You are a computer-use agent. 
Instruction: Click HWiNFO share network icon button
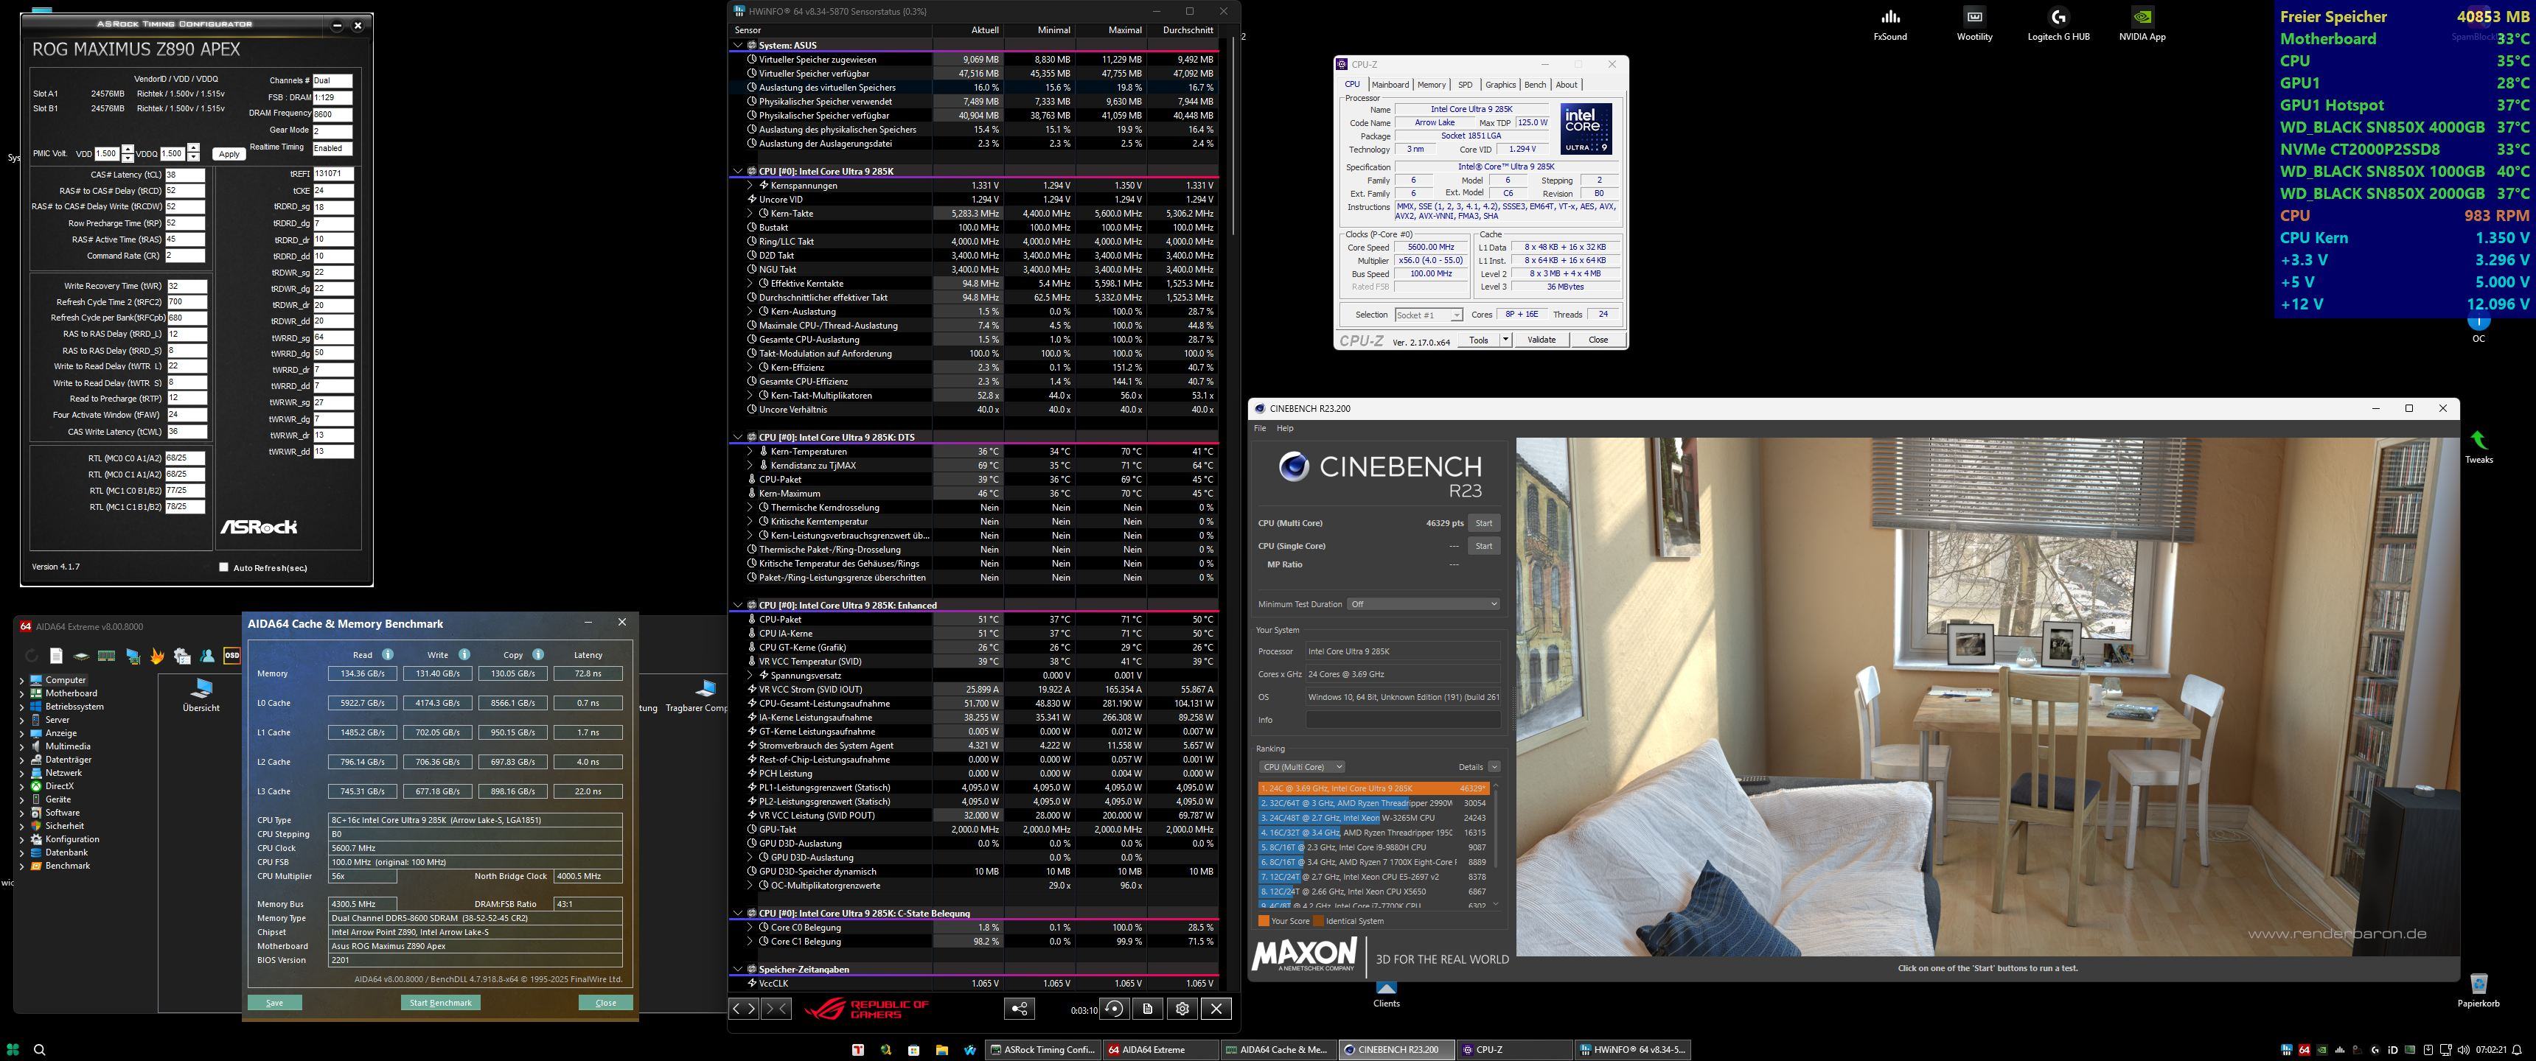1019,1009
